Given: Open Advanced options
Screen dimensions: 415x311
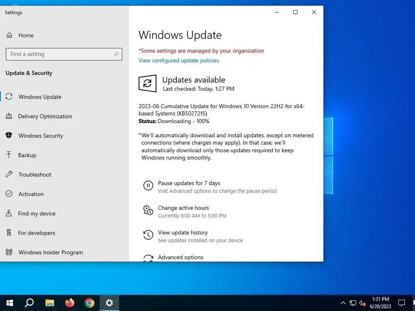Looking at the screenshot, I should coord(180,257).
